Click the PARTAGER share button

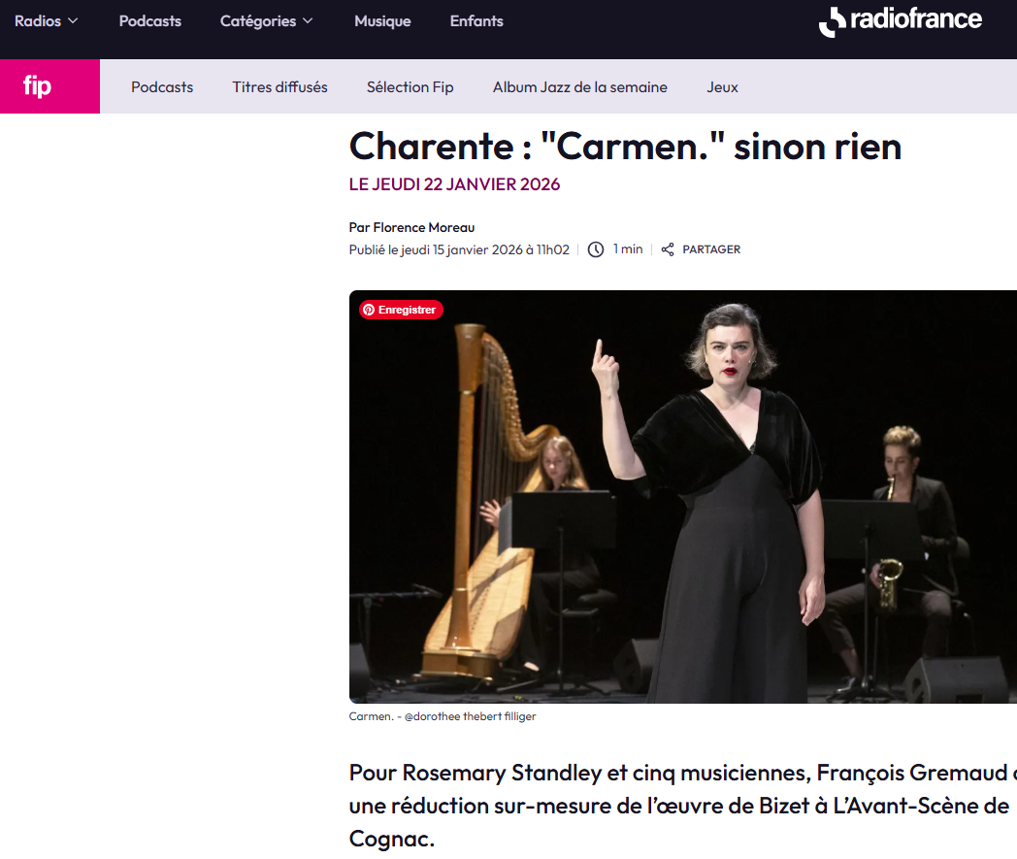coord(701,249)
